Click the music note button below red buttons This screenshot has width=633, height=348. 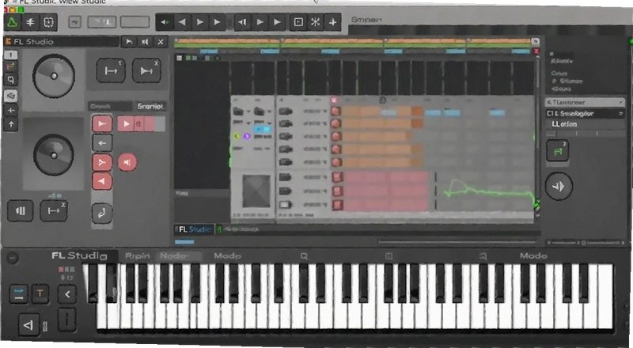tap(102, 214)
